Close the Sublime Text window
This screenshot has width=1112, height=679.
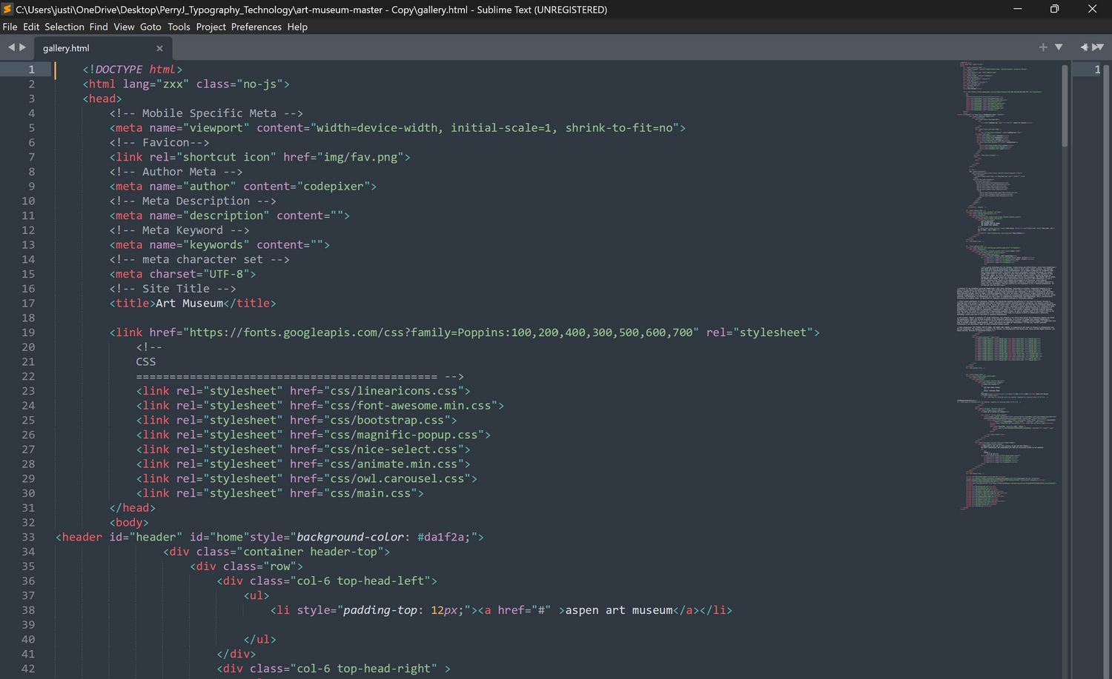[1092, 9]
